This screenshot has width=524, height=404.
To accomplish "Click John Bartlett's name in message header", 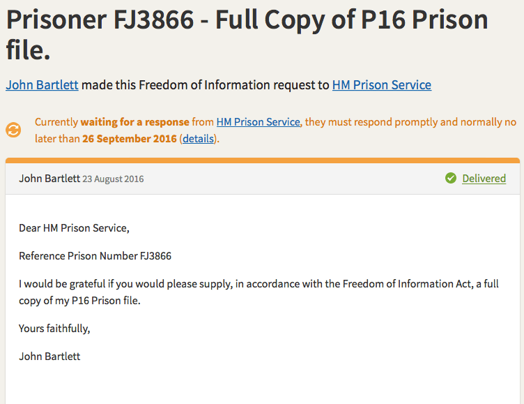I will pyautogui.click(x=49, y=179).
